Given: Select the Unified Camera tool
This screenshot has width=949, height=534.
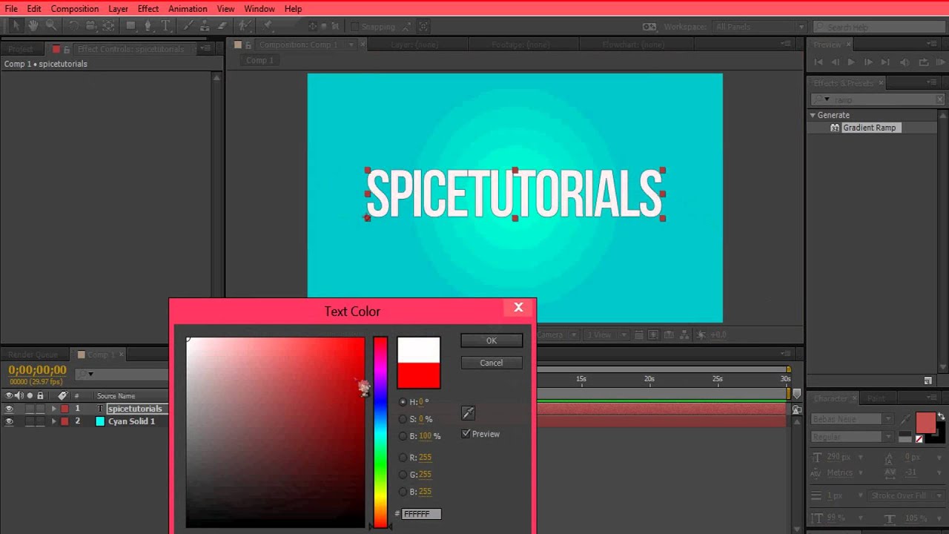Looking at the screenshot, I should (90, 26).
